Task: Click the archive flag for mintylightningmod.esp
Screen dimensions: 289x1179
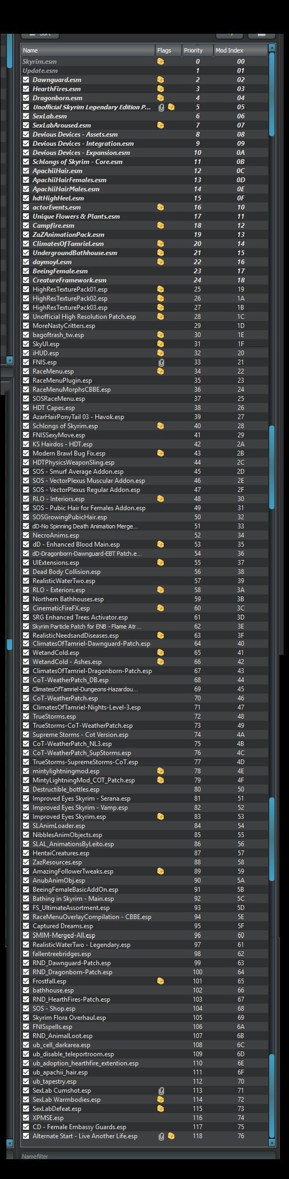Action: click(161, 771)
